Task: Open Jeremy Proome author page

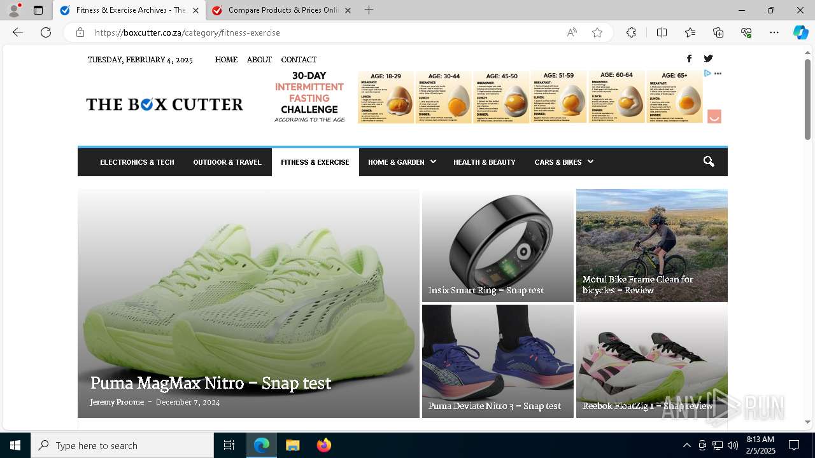Action: coord(117,402)
